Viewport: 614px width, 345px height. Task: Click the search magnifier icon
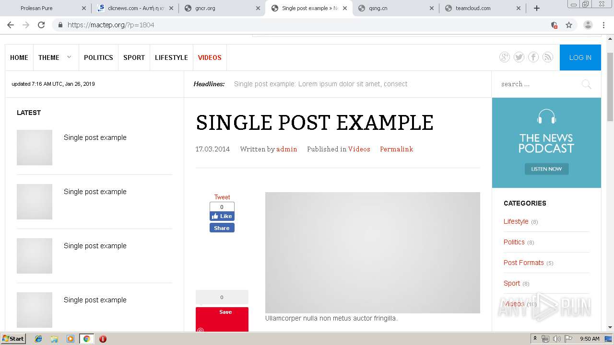(586, 84)
